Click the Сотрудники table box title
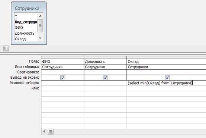Viewport: 206px width, 138px height. coord(27,8)
